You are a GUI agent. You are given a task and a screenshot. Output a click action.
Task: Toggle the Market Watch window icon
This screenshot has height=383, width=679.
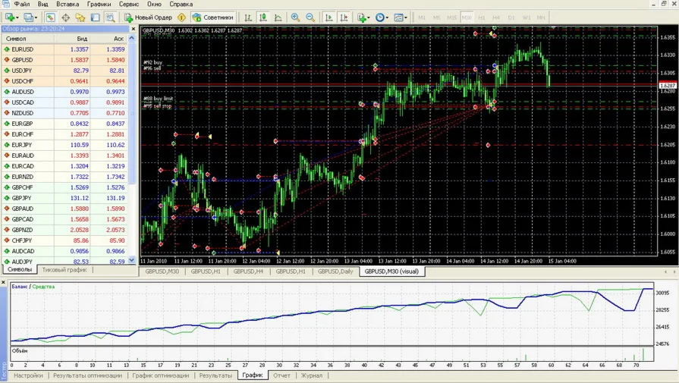[50, 17]
